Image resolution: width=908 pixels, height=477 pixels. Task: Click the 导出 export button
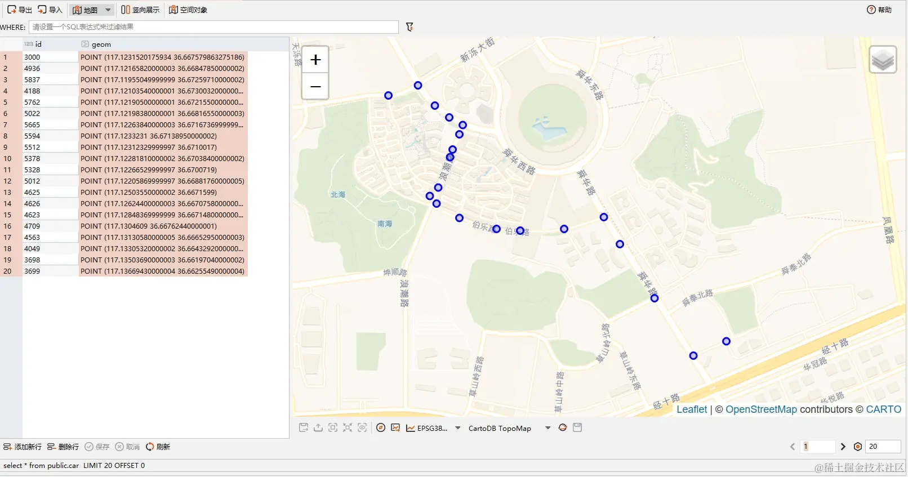[19, 10]
